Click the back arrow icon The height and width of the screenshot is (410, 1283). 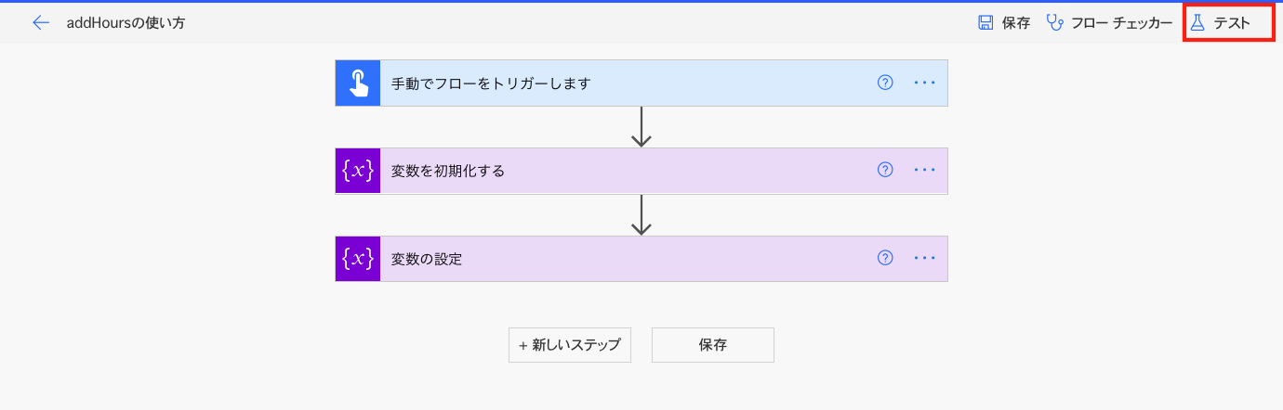pos(41,23)
